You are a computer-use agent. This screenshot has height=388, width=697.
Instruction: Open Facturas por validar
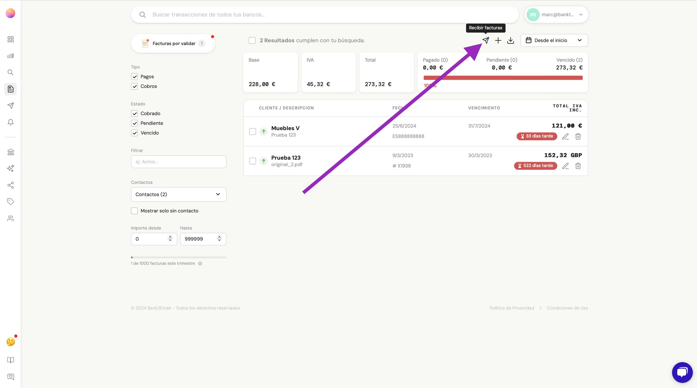coord(173,43)
